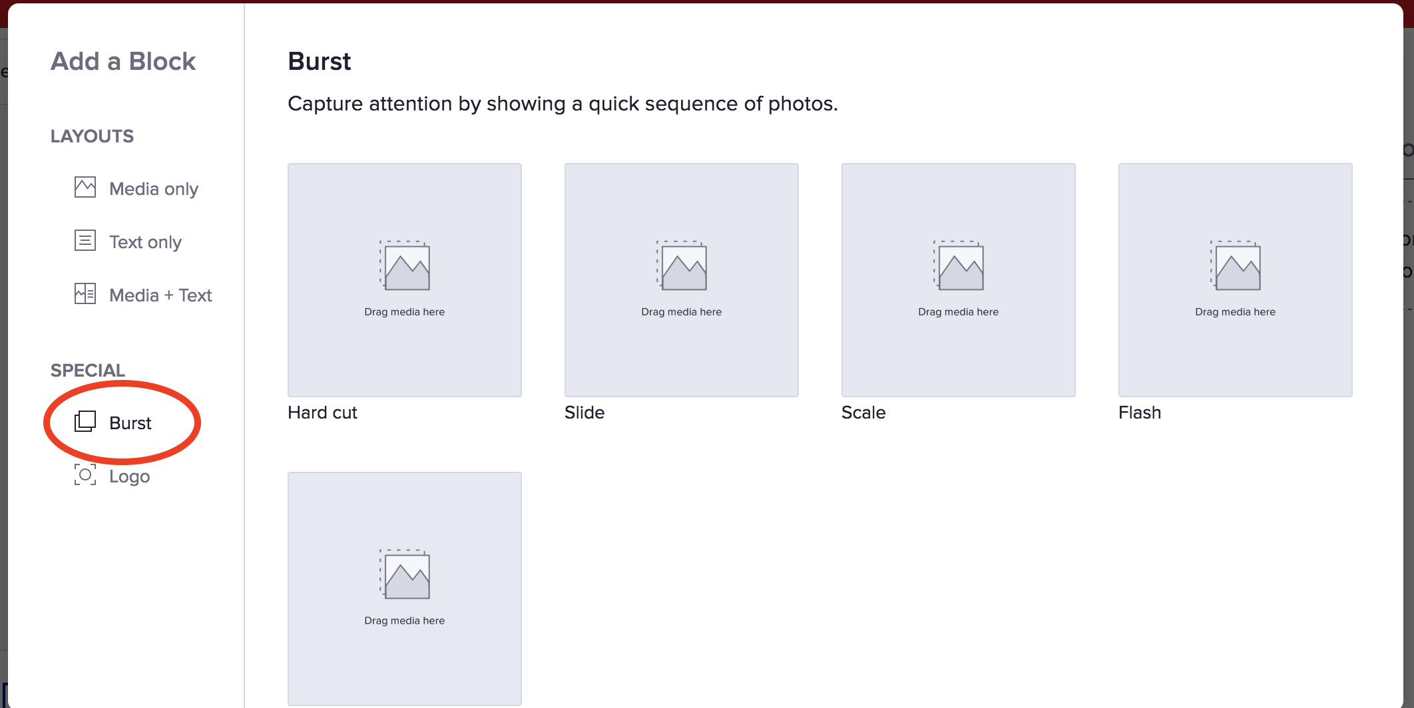The width and height of the screenshot is (1414, 708).
Task: Click the 'Capture attention' description text
Action: [x=563, y=104]
